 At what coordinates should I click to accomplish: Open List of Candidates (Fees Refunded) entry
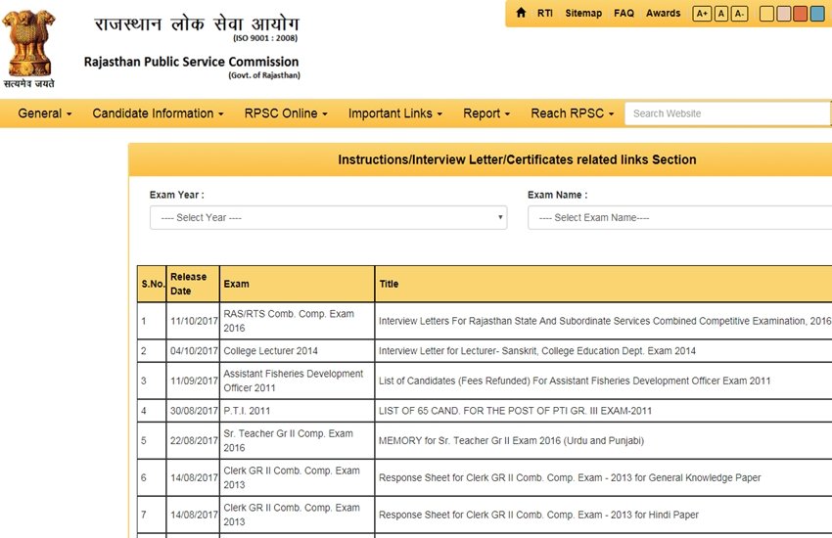point(575,381)
